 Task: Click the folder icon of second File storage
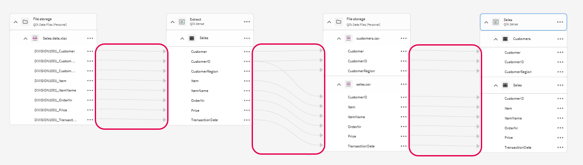pyautogui.click(x=339, y=21)
